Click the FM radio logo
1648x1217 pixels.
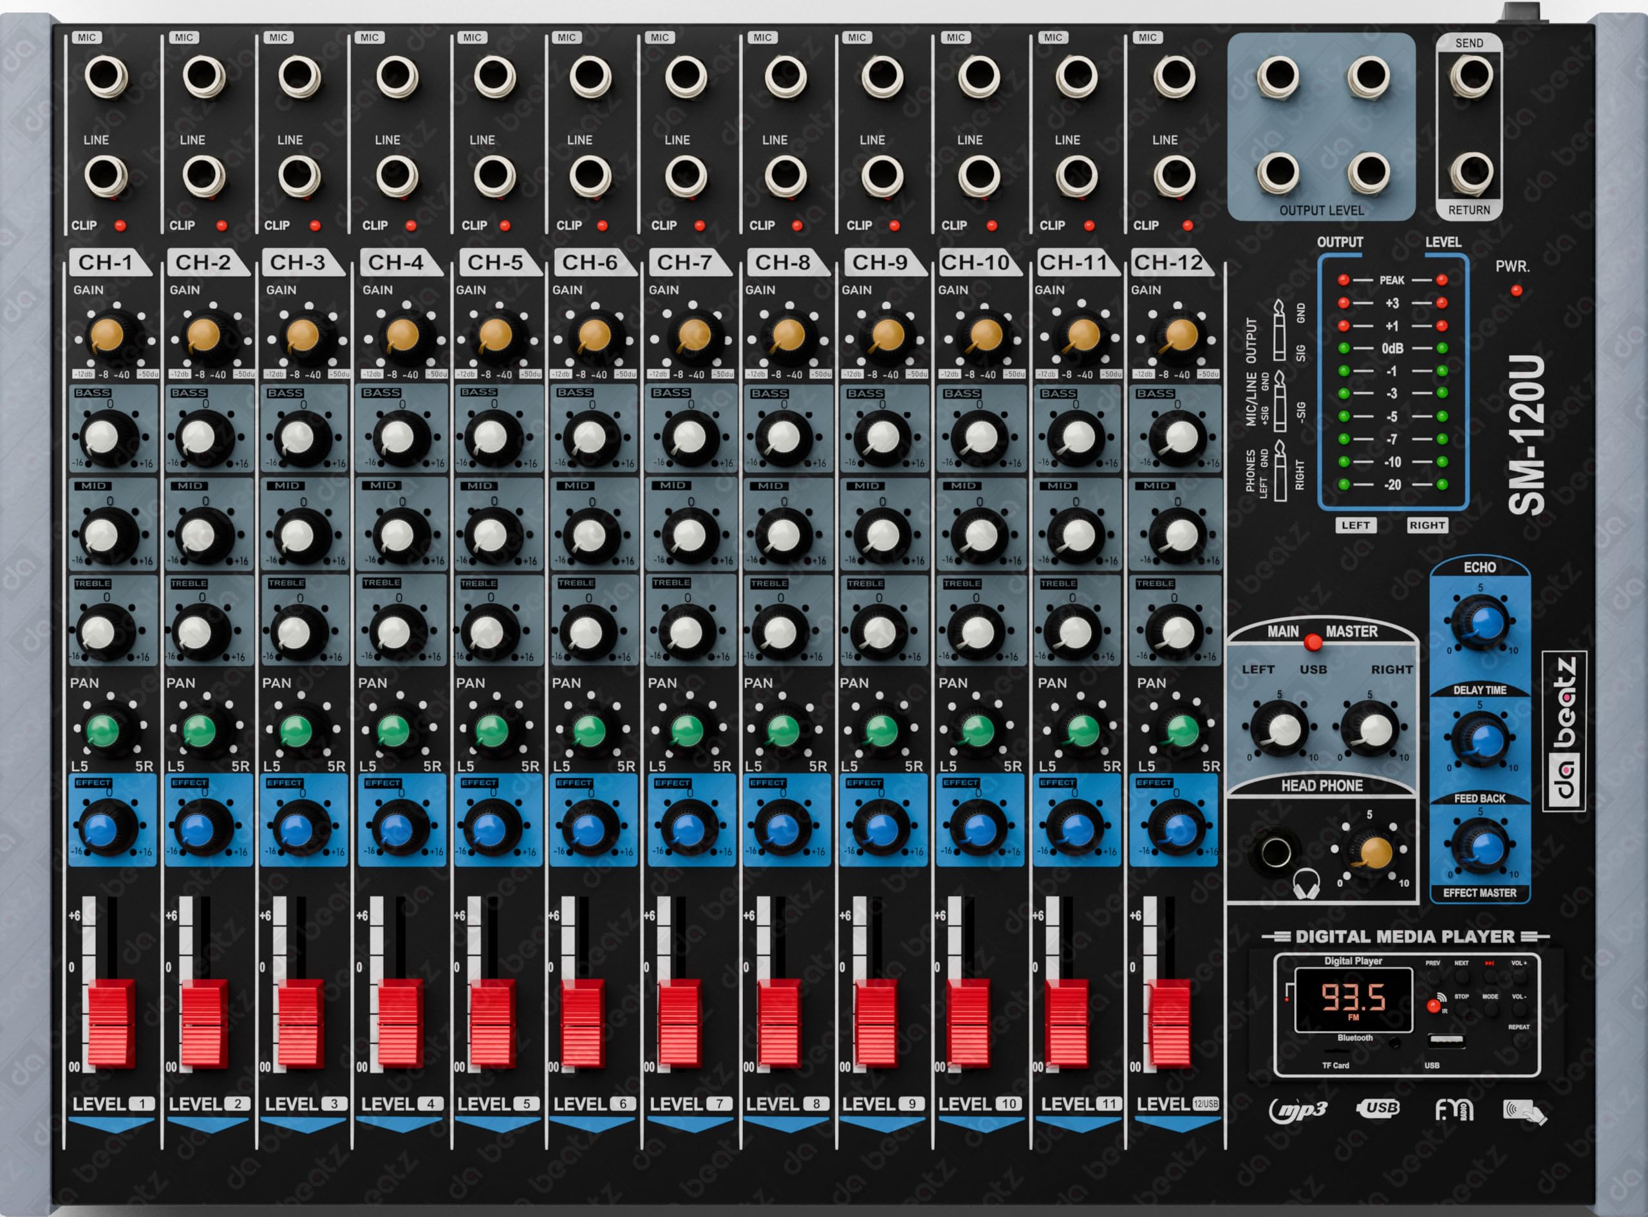(x=1454, y=1110)
